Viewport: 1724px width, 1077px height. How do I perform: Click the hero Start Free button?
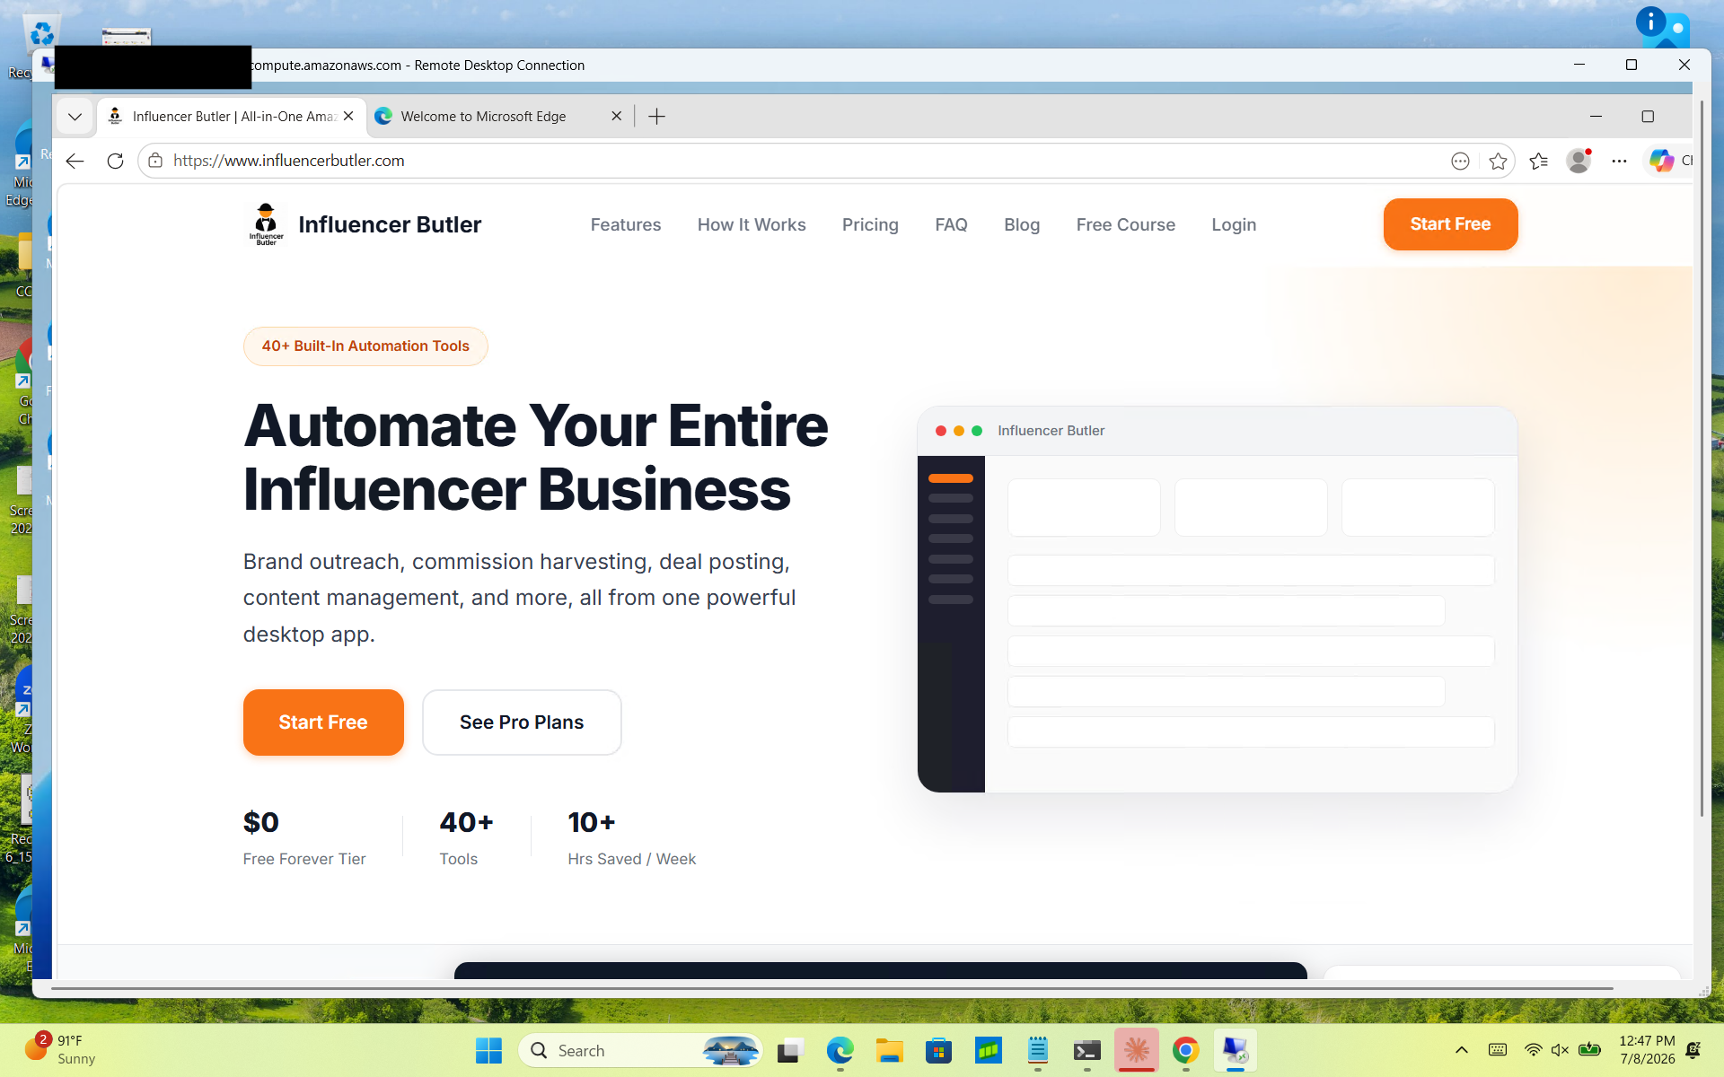click(x=323, y=722)
